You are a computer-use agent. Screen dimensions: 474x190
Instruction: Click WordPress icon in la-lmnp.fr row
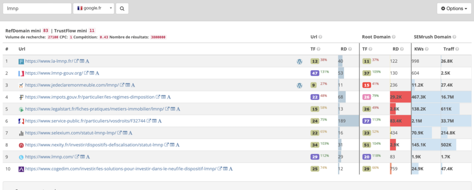pos(299,61)
